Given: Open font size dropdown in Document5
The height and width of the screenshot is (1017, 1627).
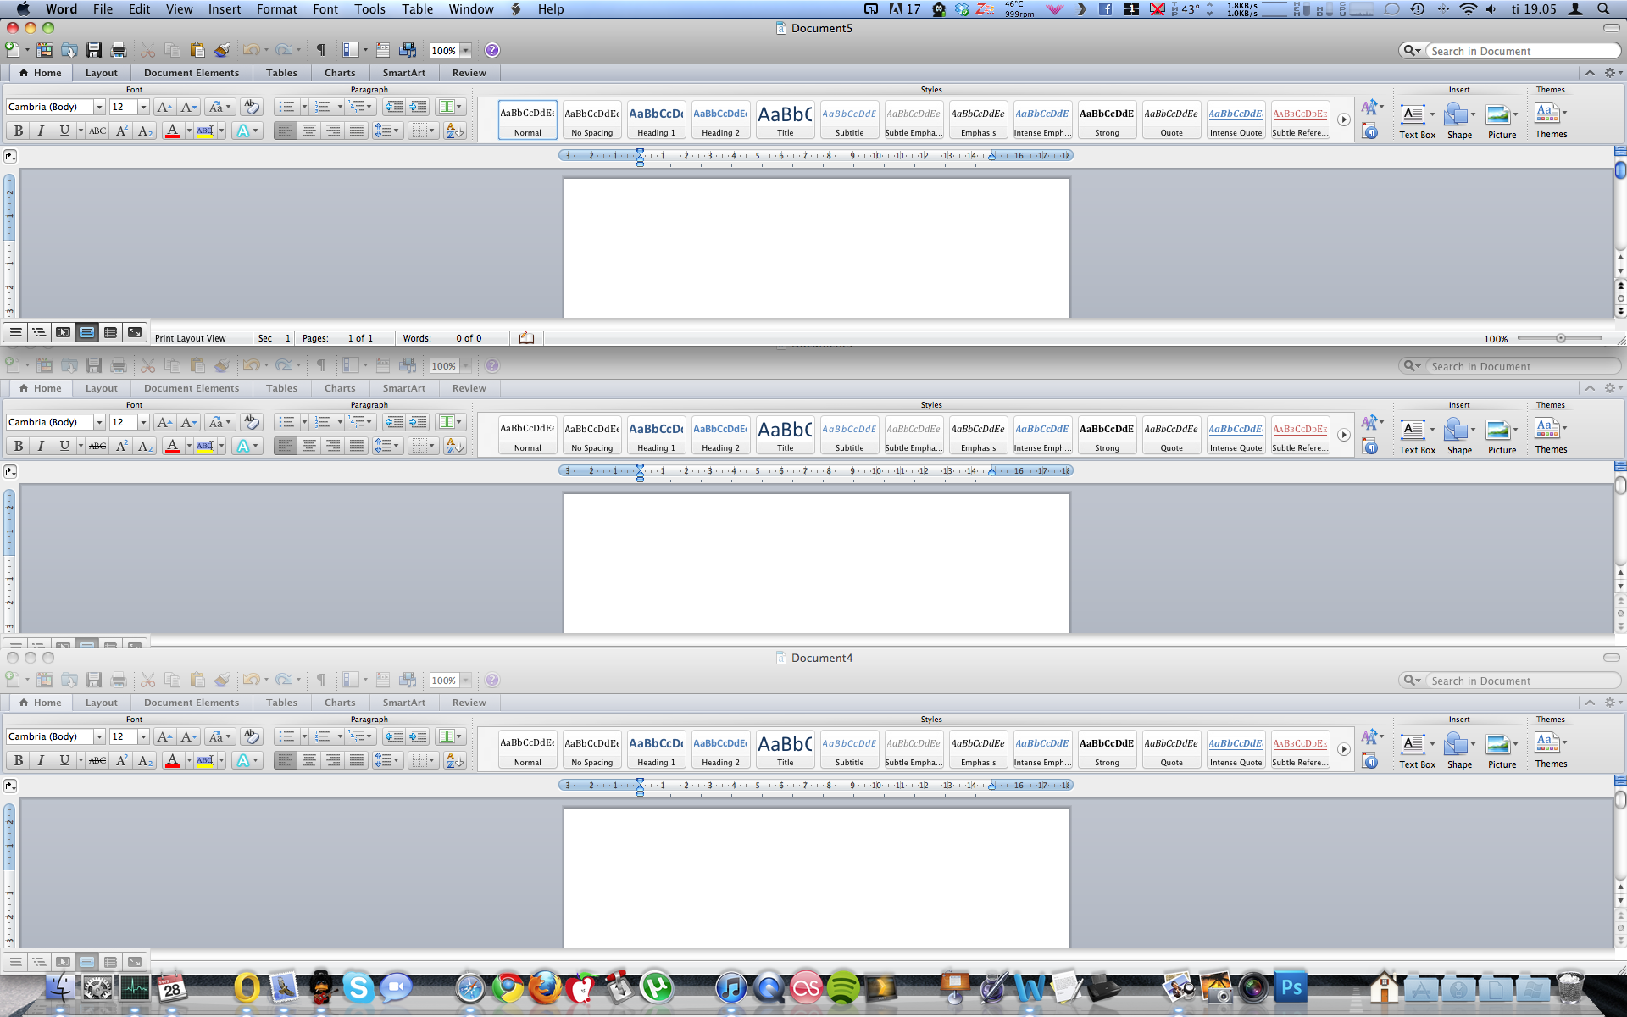Looking at the screenshot, I should [143, 107].
